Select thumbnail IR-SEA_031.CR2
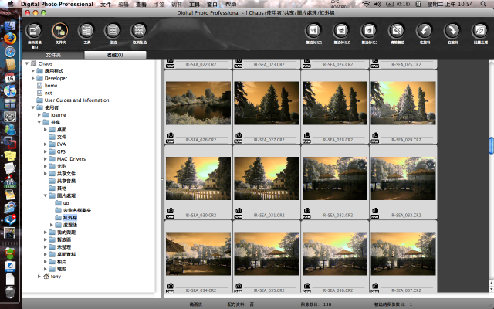 coord(266,178)
